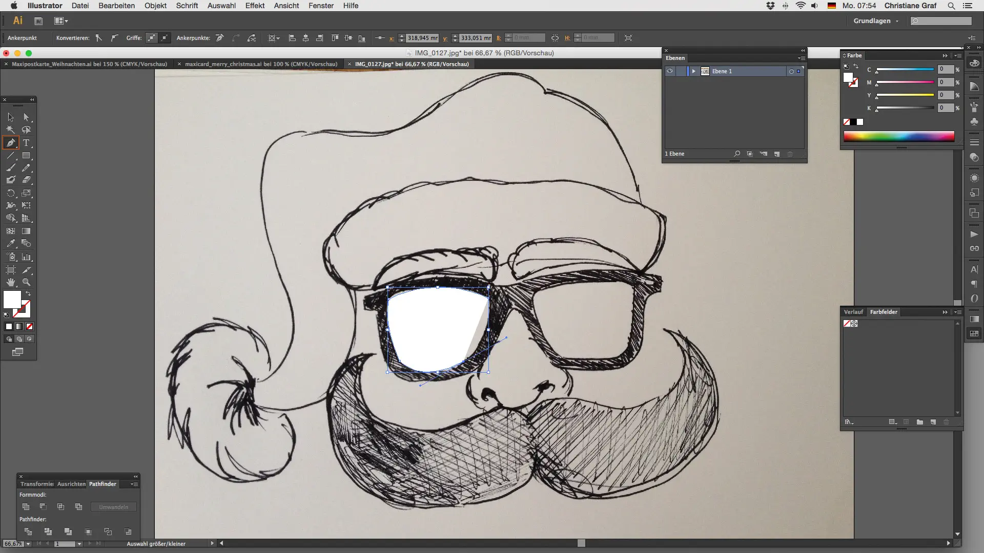Viewport: 984px width, 553px height.
Task: Toggle the Ebene 1 target circle
Action: click(x=791, y=71)
